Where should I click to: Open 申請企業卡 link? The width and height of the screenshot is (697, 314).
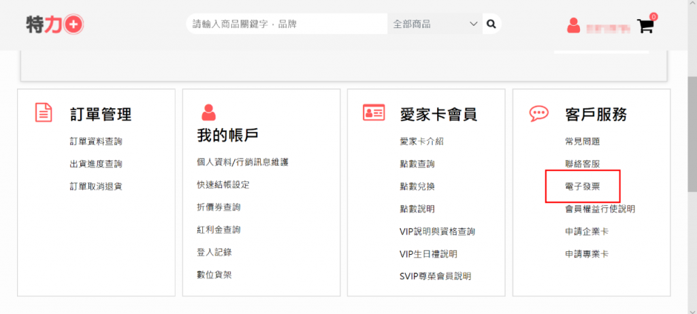[x=587, y=232]
